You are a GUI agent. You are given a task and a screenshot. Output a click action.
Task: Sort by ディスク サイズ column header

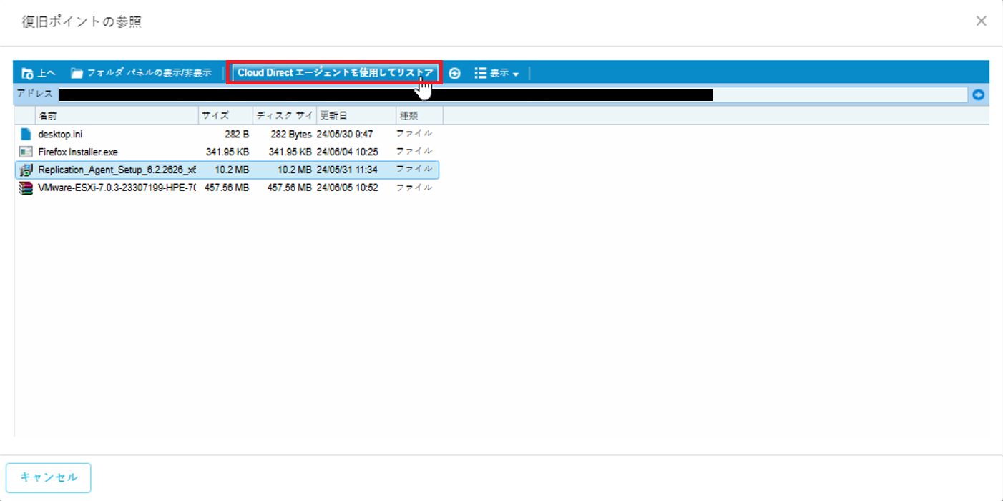(285, 115)
